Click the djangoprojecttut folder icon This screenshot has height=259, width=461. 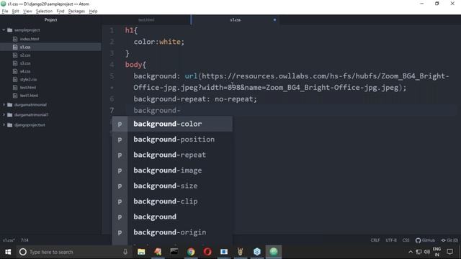tap(9, 124)
